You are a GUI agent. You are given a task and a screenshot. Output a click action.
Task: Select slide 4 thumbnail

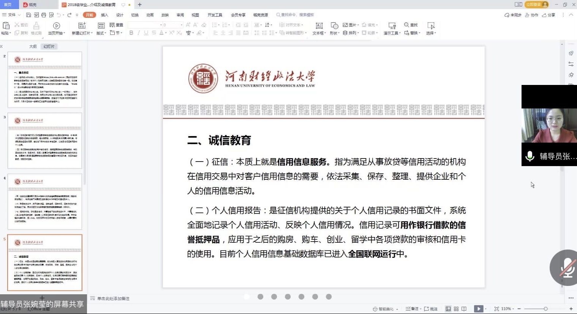point(45,202)
